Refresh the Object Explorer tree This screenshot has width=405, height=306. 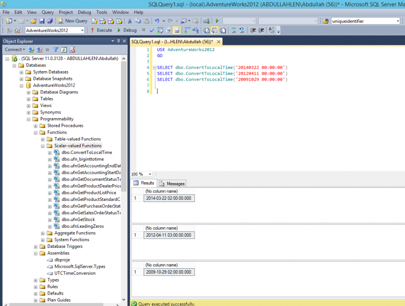[x=64, y=49]
